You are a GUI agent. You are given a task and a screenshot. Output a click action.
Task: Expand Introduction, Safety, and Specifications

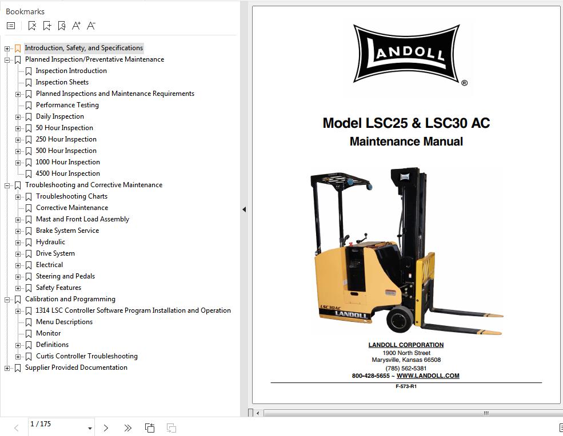point(7,49)
